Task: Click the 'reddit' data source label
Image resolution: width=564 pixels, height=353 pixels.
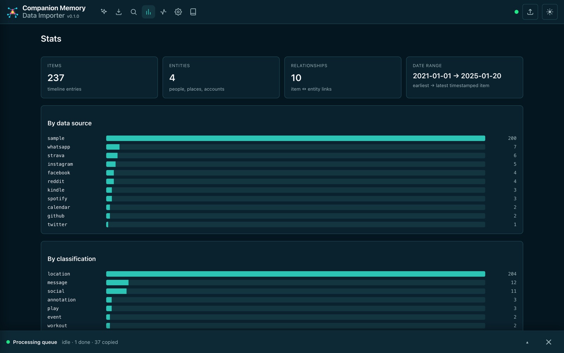Action: pyautogui.click(x=56, y=181)
